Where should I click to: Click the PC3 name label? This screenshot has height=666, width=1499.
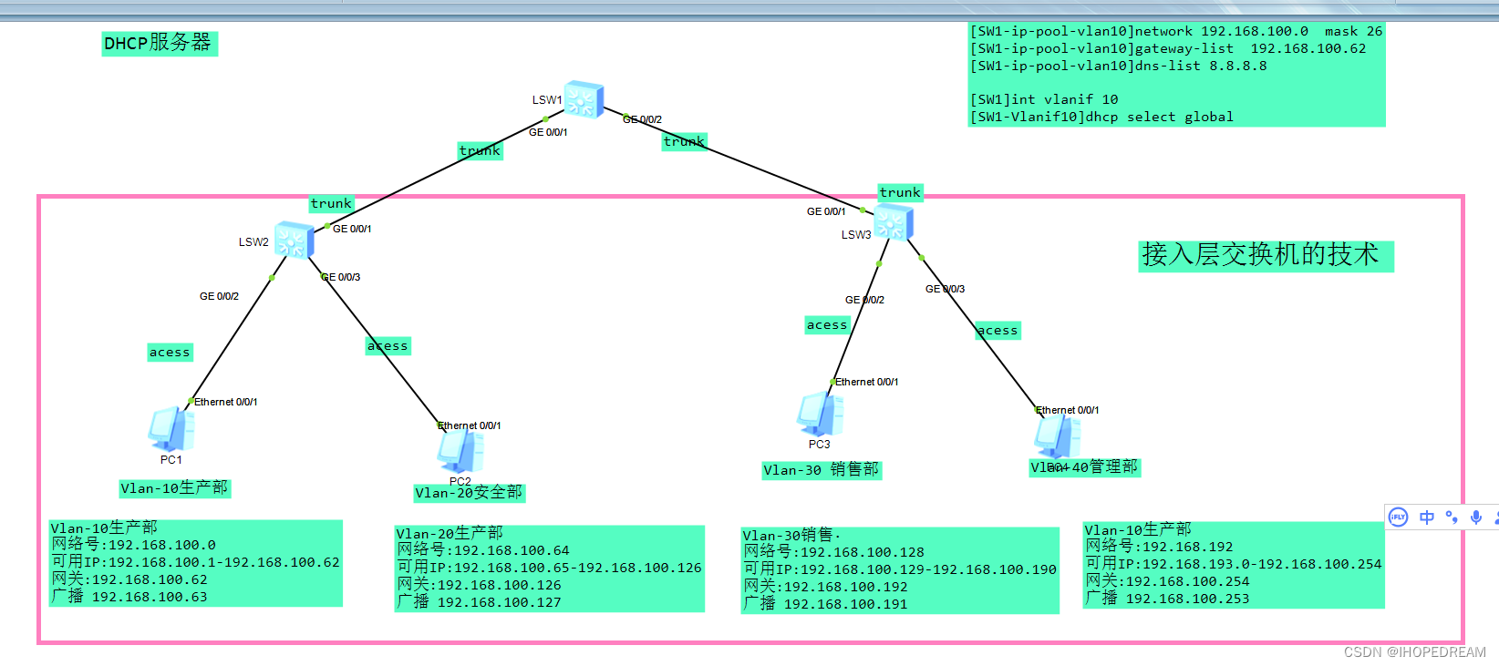click(x=820, y=445)
